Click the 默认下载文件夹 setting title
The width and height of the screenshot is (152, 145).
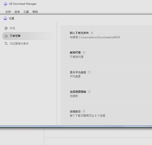(79, 33)
